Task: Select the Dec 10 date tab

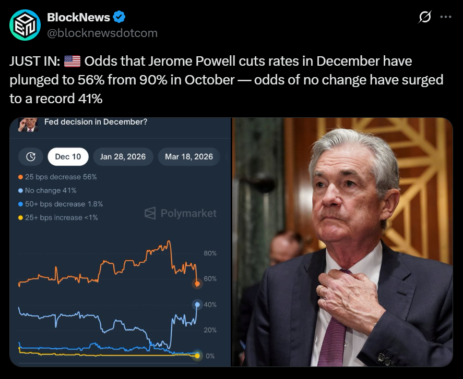Action: point(67,156)
